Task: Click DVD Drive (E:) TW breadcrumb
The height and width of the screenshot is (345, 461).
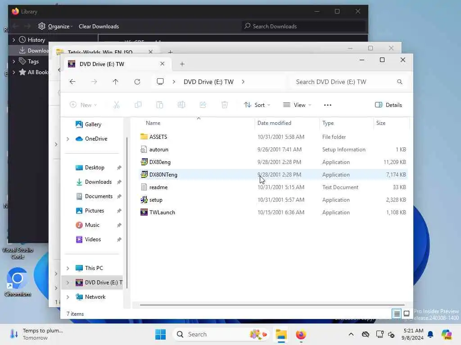Action: [x=208, y=82]
